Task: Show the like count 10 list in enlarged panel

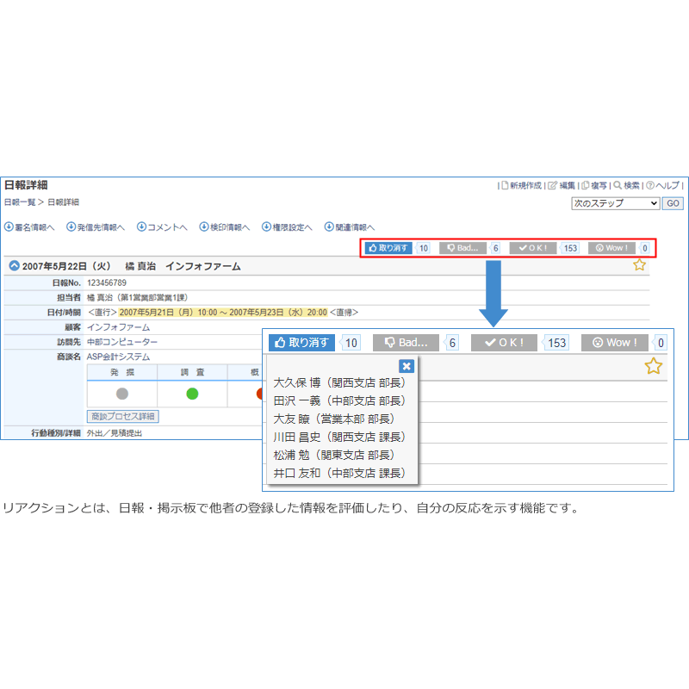Action: [351, 343]
